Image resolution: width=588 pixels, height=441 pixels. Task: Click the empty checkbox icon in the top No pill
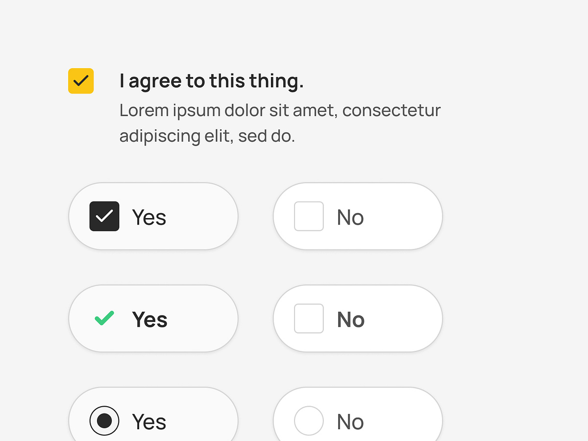pos(308,216)
